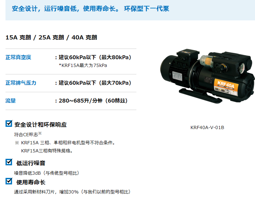
Task: Click the 建议60kPa以下（最大70kPa）exhaust pressure value
Action: pos(95,83)
